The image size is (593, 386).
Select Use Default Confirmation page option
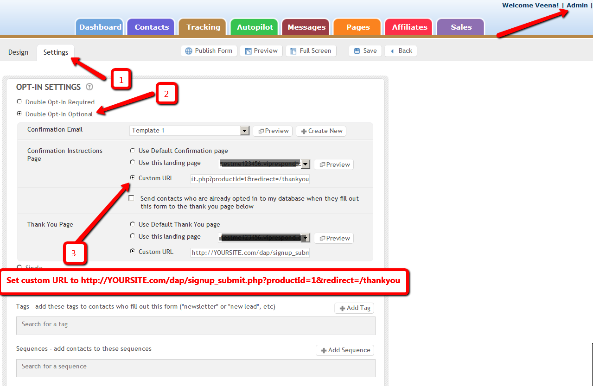[x=133, y=151]
